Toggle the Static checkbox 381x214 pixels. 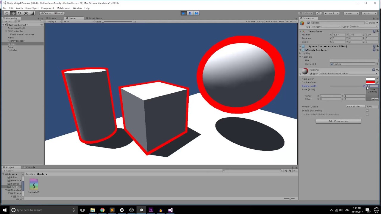click(367, 23)
